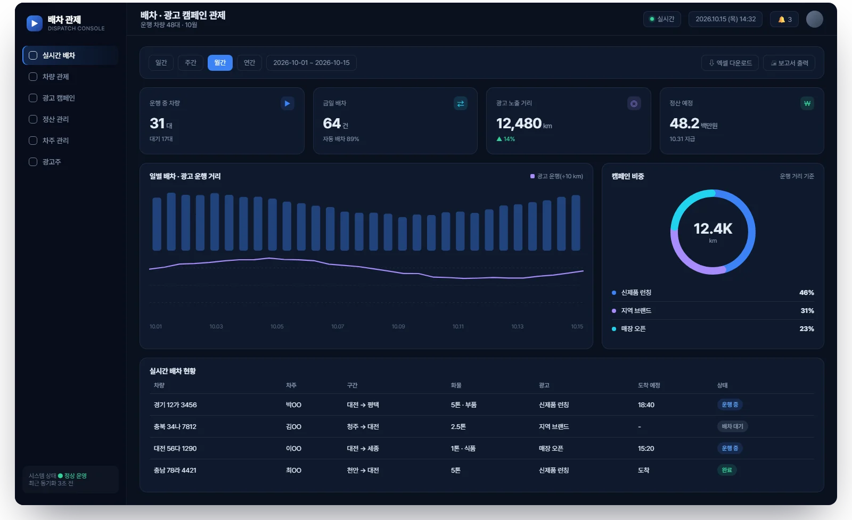This screenshot has width=852, height=520.
Task: Click the route 천안 → 대전 cell
Action: click(363, 471)
